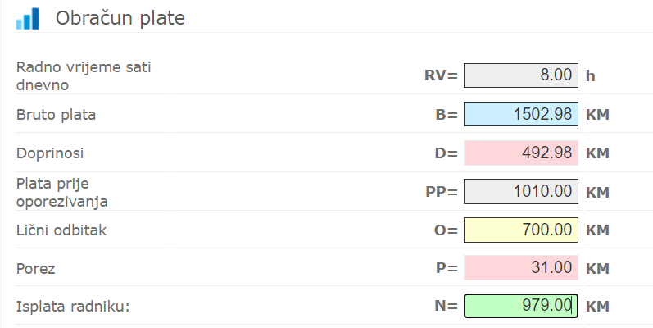Click the PP field showing 1010.00
This screenshot has width=653, height=328.
521,191
